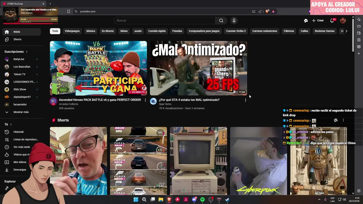This screenshot has height=204, width=363.
Task: Open a new browser tab
Action: (x=50, y=4)
